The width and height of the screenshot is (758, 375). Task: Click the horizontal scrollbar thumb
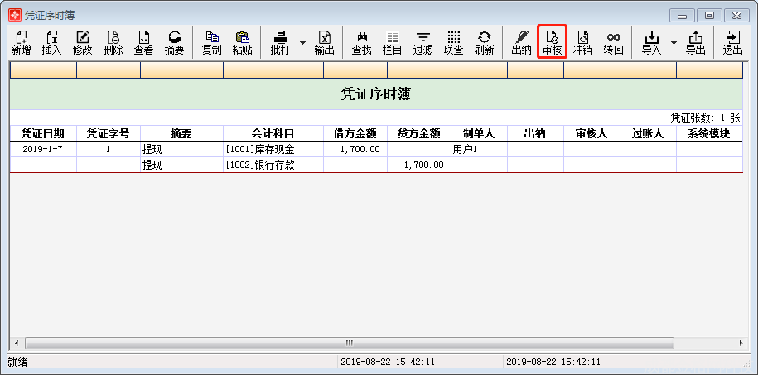(x=350, y=343)
